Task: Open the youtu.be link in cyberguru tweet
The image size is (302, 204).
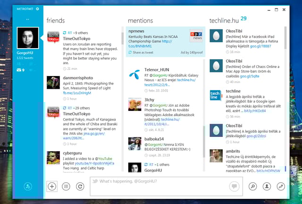Action: pyautogui.click(x=94, y=163)
